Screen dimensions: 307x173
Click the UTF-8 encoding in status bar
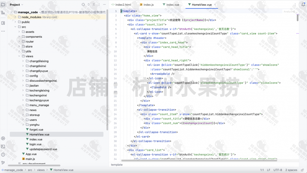click(278, 170)
